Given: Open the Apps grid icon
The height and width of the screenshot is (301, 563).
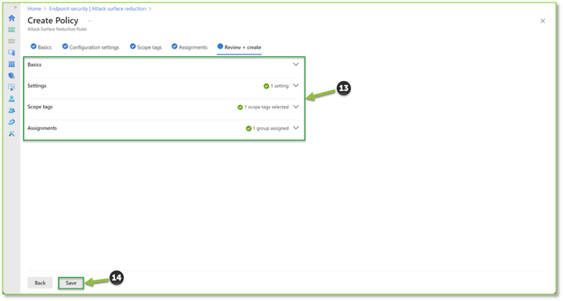Looking at the screenshot, I should point(12,64).
